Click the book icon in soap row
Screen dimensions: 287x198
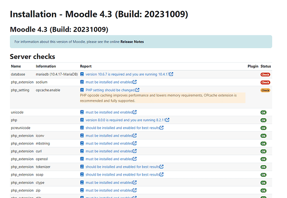(x=82, y=174)
